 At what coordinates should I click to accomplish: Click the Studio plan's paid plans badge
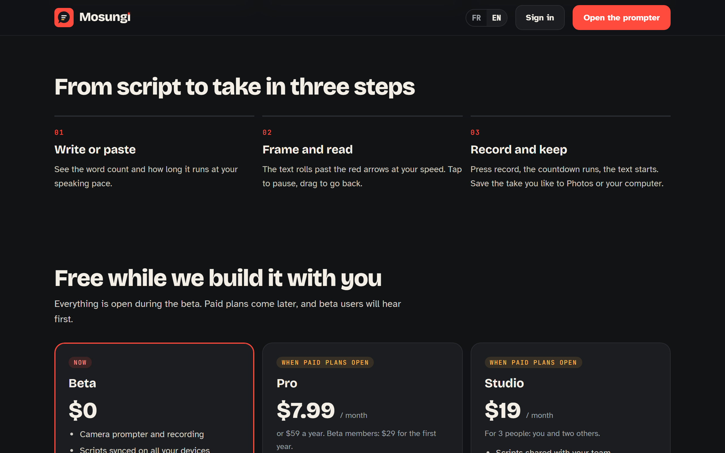coord(533,362)
